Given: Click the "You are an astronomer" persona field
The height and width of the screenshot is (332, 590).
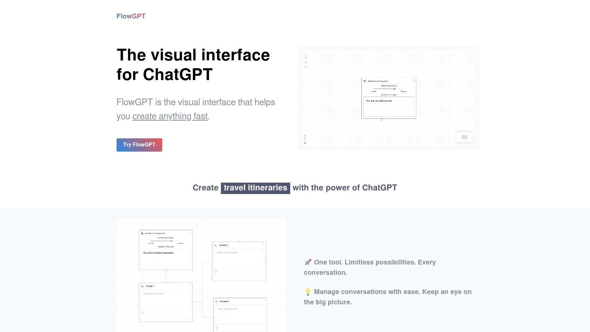Looking at the screenshot, I should (389, 107).
